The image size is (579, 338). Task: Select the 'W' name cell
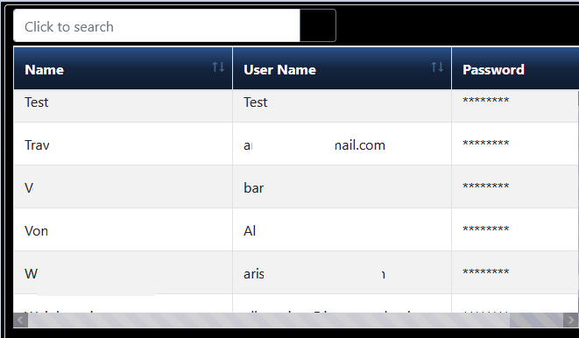pyautogui.click(x=123, y=272)
